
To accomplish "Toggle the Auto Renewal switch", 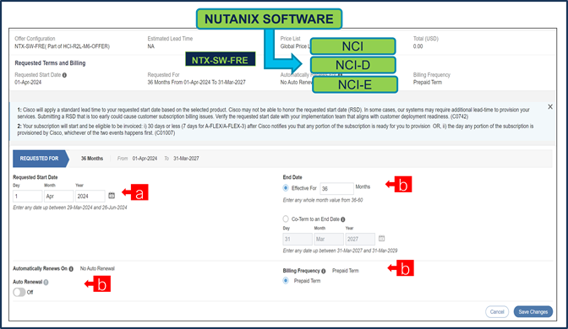I will coord(19,292).
